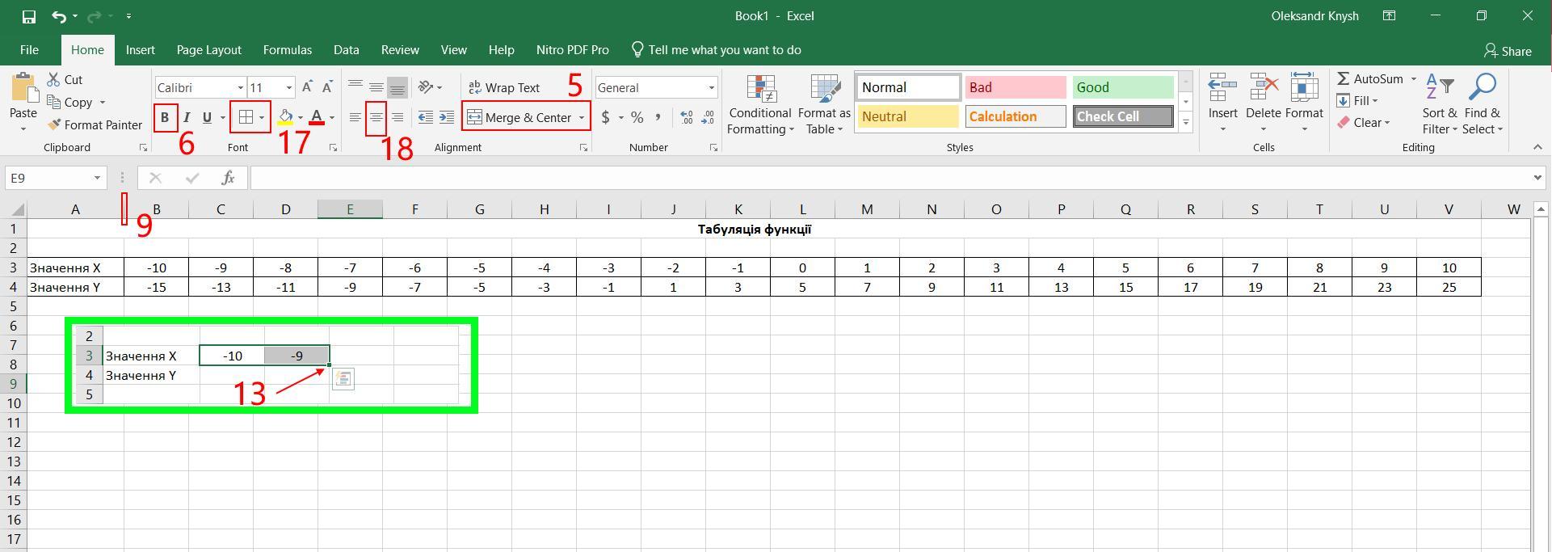Click the Format Painter brush
The height and width of the screenshot is (552, 1552).
(x=54, y=124)
